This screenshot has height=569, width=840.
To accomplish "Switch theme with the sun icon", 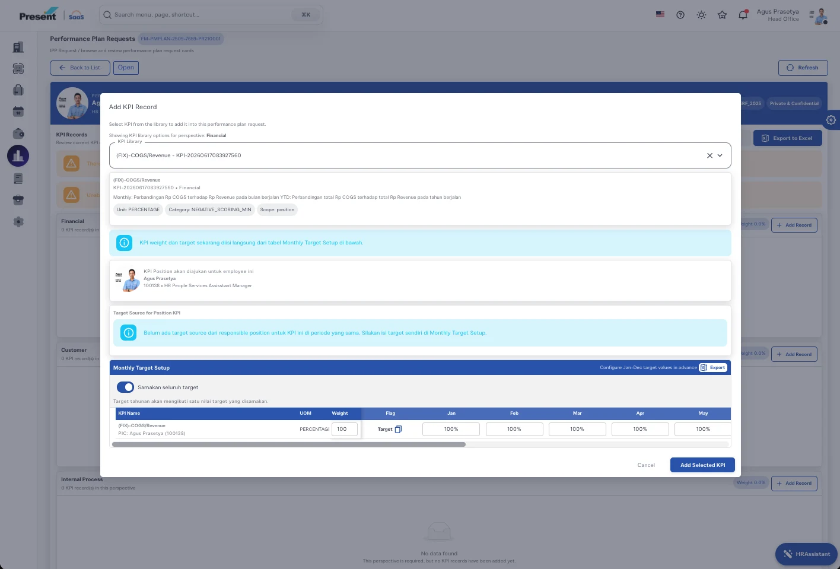I will pyautogui.click(x=701, y=15).
